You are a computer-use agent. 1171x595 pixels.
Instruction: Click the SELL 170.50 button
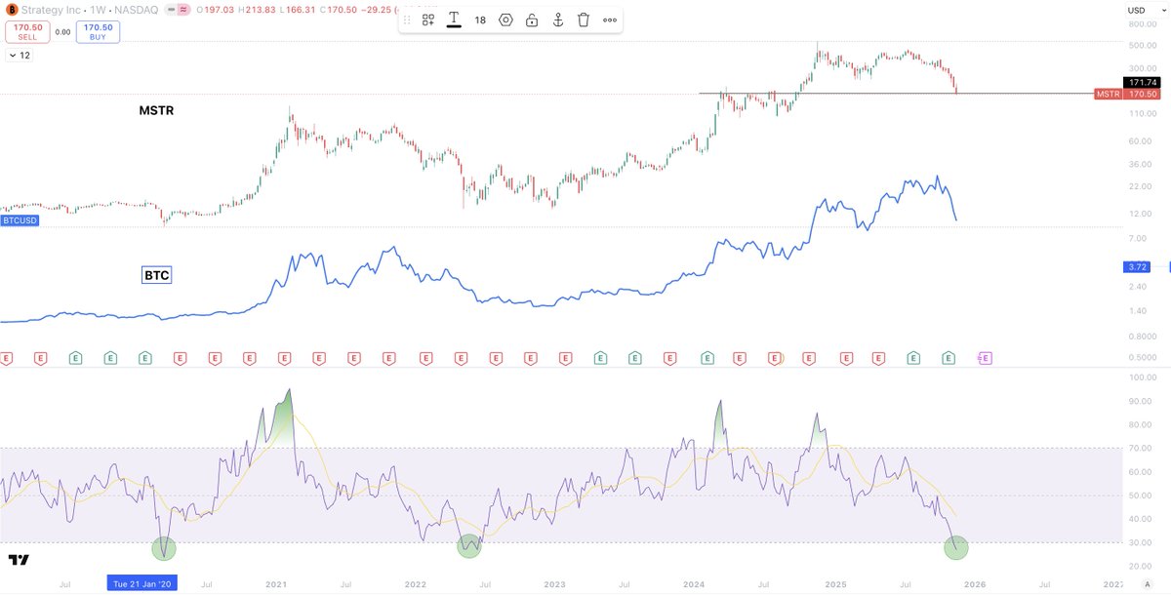click(x=27, y=31)
